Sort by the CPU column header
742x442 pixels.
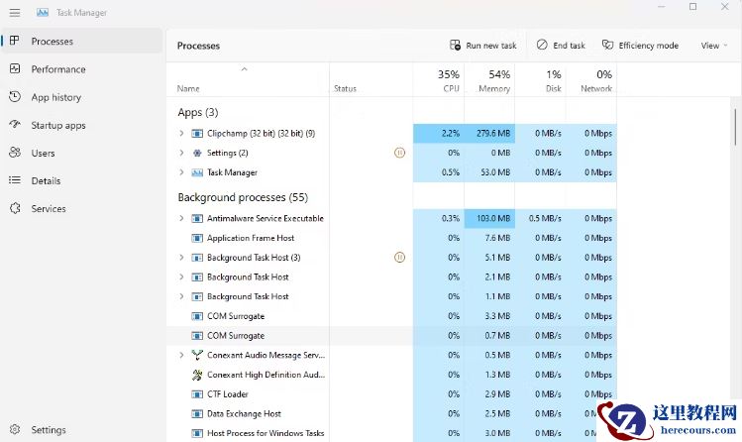coord(438,80)
